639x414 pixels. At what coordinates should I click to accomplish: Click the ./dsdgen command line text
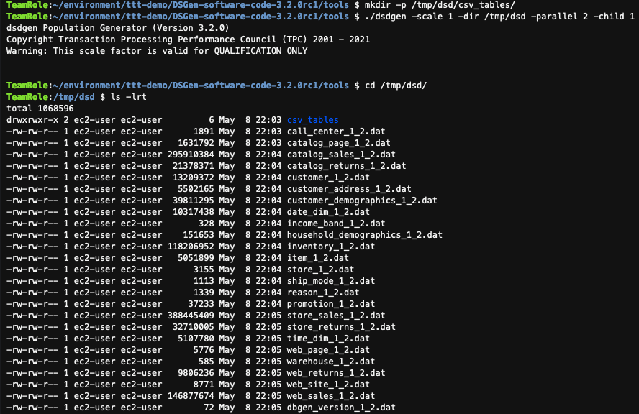click(499, 17)
